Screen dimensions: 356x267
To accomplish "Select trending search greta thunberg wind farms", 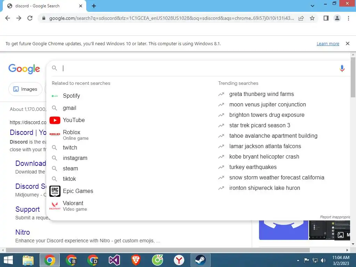I will (261, 94).
